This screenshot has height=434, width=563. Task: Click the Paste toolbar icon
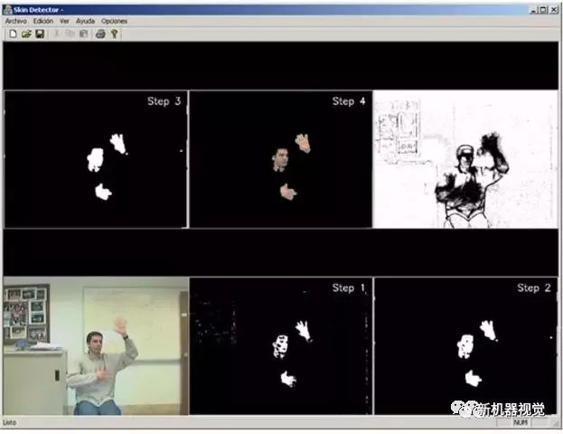[84, 34]
